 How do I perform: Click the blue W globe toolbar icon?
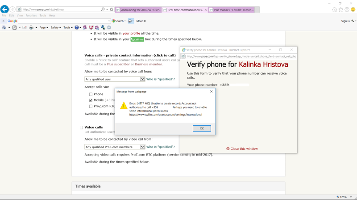click(103, 28)
